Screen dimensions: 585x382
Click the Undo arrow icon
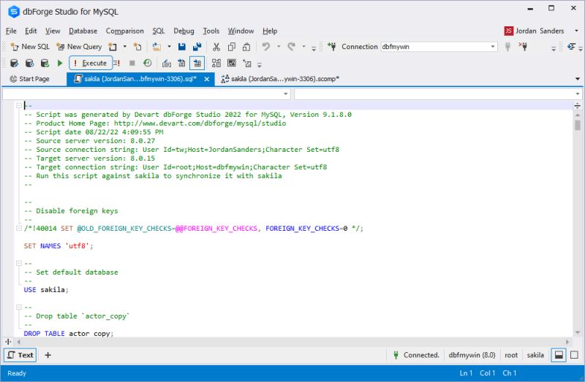(x=265, y=47)
